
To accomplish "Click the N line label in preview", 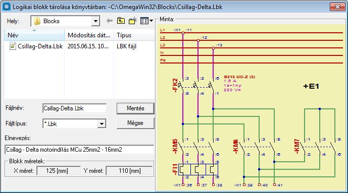I will click(x=162, y=52).
